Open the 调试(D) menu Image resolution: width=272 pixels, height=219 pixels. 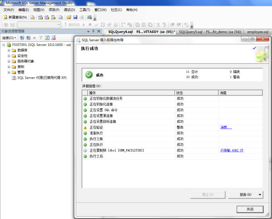coord(69,10)
